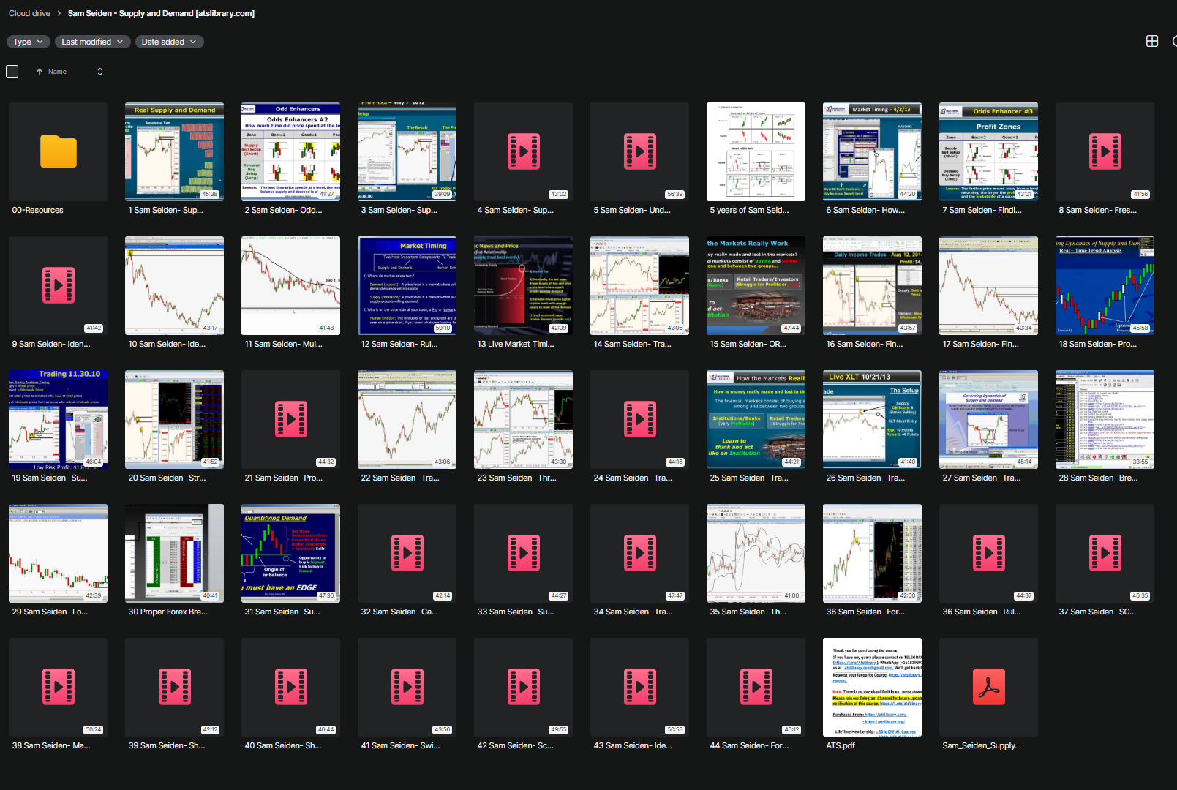Open sort options chevron next to Name
This screenshot has height=790, width=1177.
[100, 72]
